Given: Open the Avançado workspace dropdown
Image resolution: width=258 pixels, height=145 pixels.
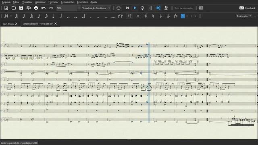Looking at the screenshot, I should [244, 16].
